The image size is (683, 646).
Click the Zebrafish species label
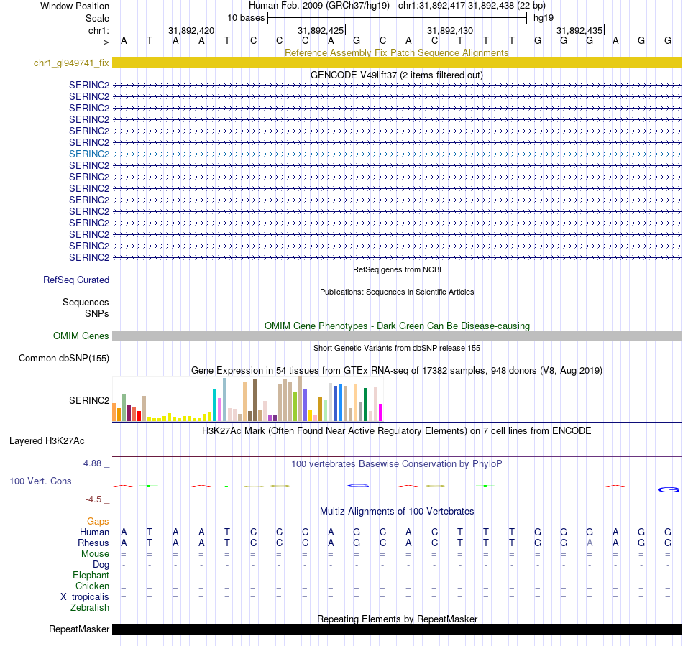[x=90, y=608]
